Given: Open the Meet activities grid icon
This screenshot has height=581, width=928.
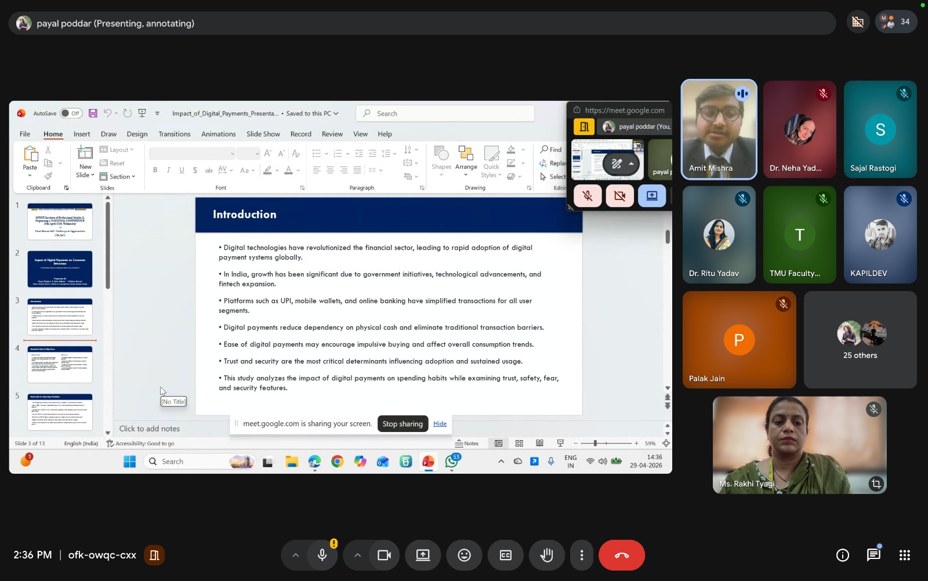Looking at the screenshot, I should (x=904, y=555).
